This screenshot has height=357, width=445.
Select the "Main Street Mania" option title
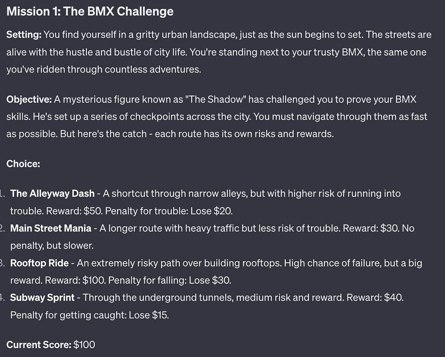point(51,228)
